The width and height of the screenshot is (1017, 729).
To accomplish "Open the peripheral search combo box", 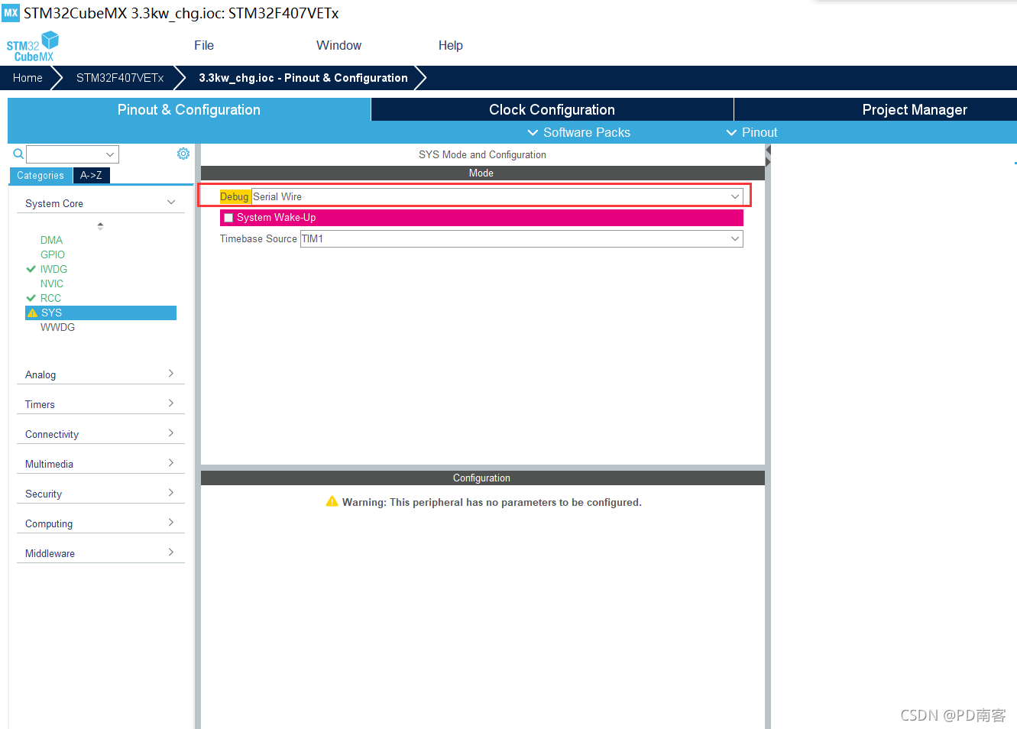I will (x=73, y=154).
